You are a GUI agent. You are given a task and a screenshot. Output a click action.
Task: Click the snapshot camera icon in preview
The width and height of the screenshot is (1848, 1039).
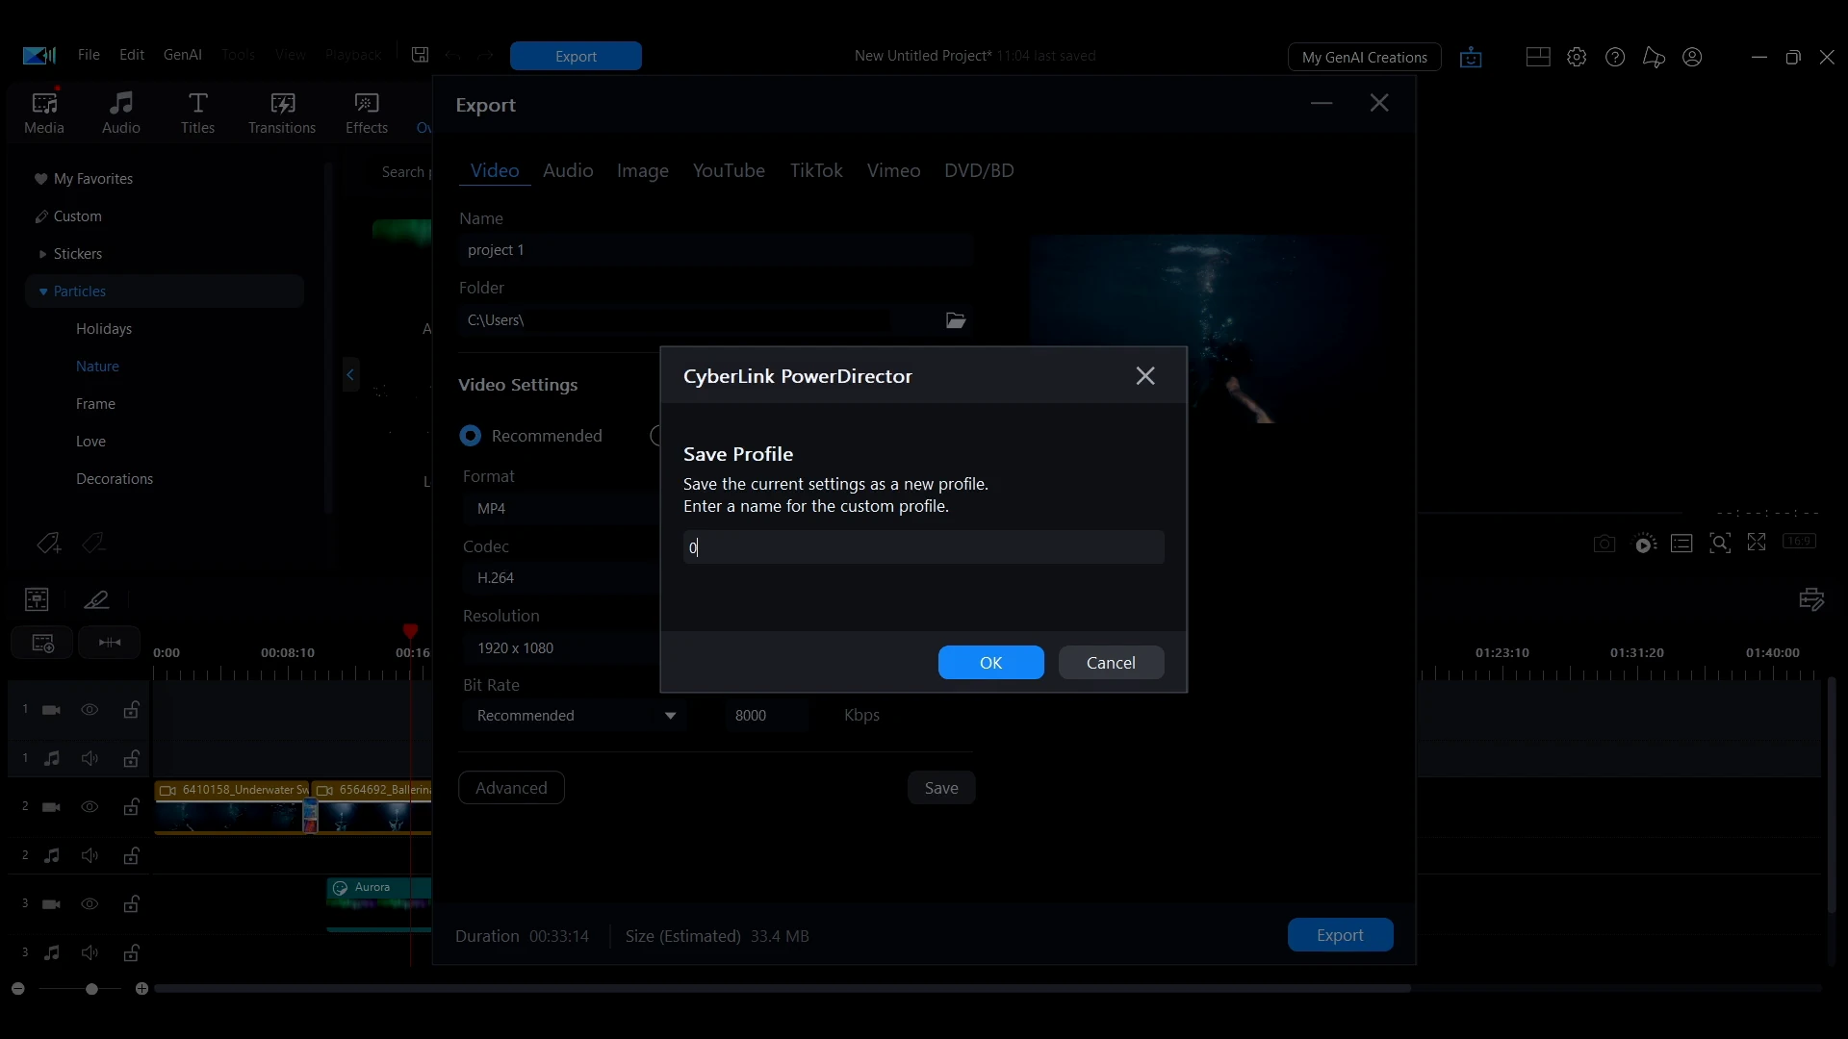[1604, 544]
